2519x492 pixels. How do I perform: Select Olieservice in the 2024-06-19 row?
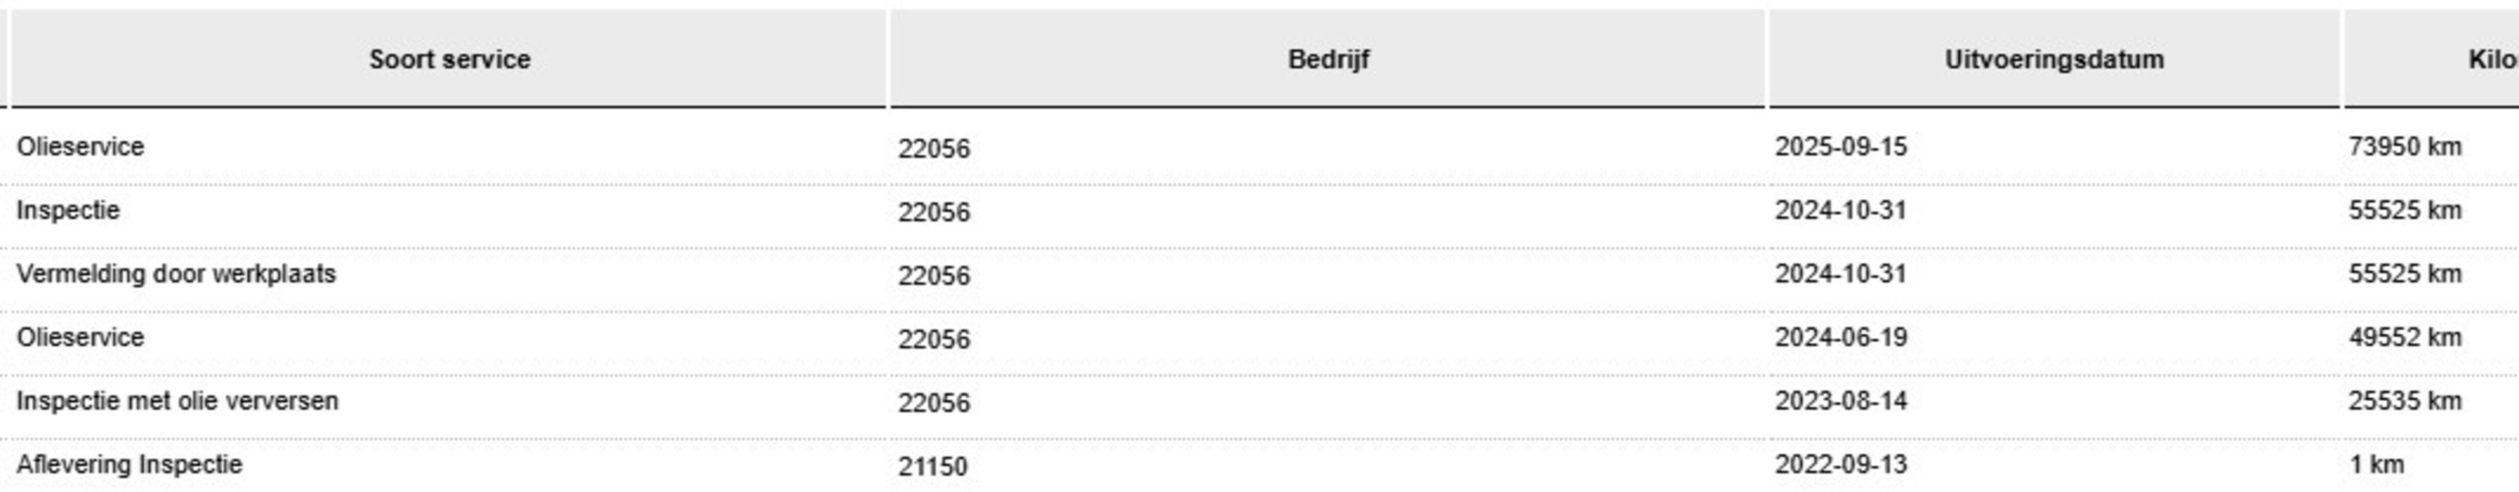tap(80, 338)
